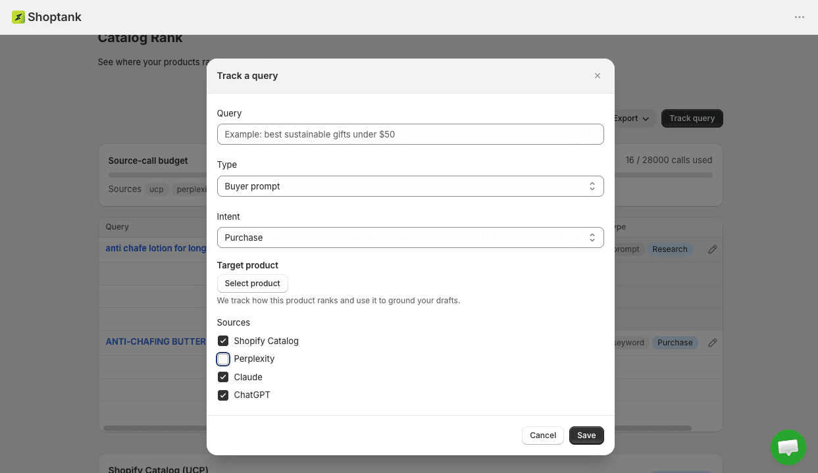Click the Query text input field

point(410,134)
